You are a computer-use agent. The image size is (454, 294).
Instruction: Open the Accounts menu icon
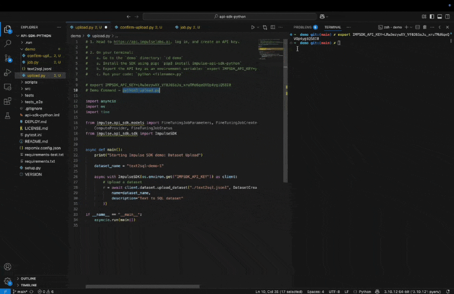(7, 266)
